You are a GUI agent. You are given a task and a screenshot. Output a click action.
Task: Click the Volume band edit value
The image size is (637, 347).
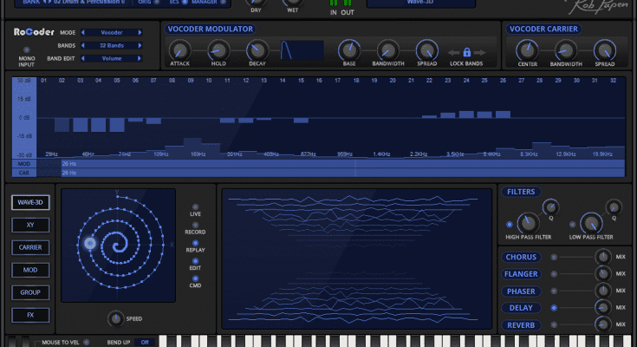(x=112, y=59)
